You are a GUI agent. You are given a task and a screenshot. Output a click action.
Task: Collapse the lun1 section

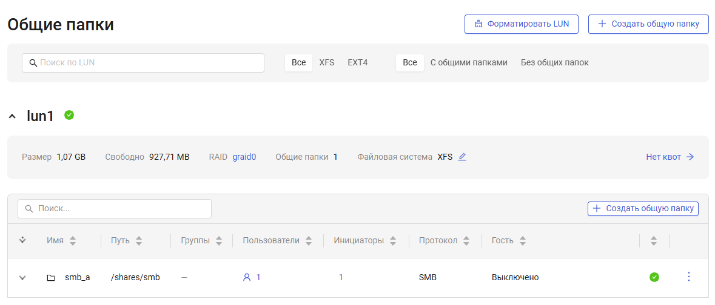click(12, 116)
